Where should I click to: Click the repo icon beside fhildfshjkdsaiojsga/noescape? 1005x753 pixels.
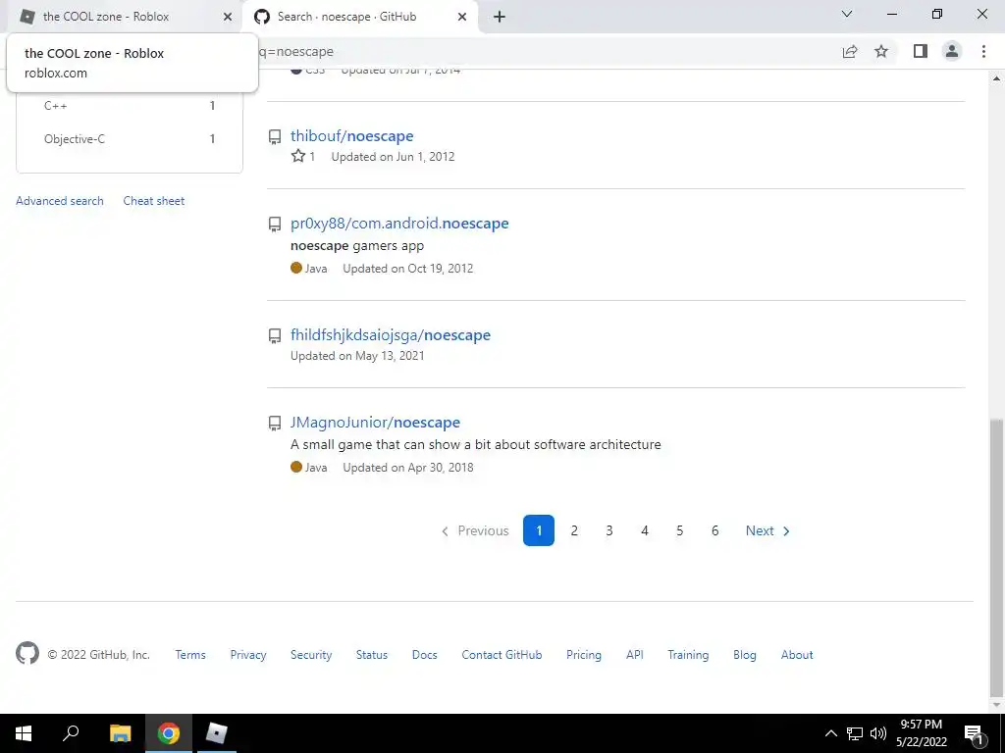tap(275, 335)
